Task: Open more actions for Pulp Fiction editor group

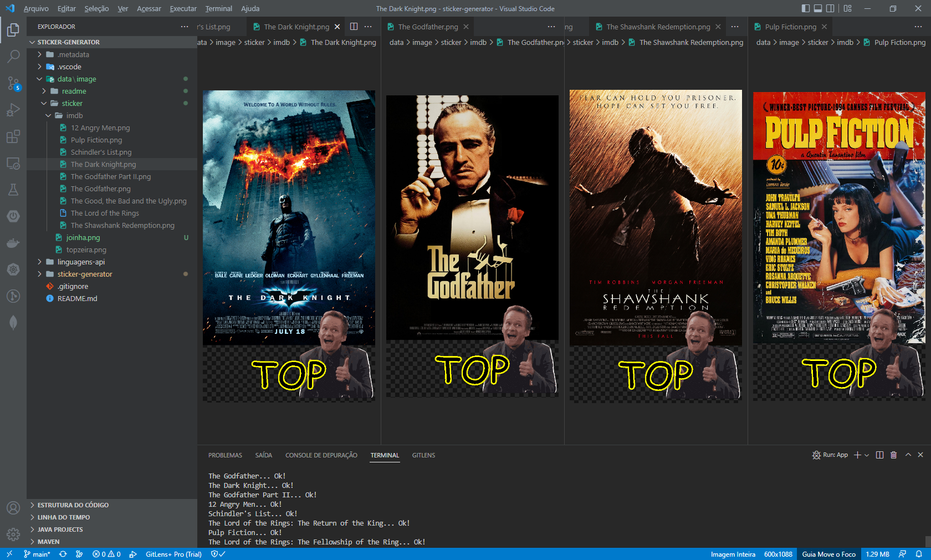Action: [x=918, y=27]
